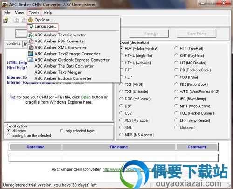Select Clipboard as export destination
The height and width of the screenshot is (189, 233).
(185, 127)
